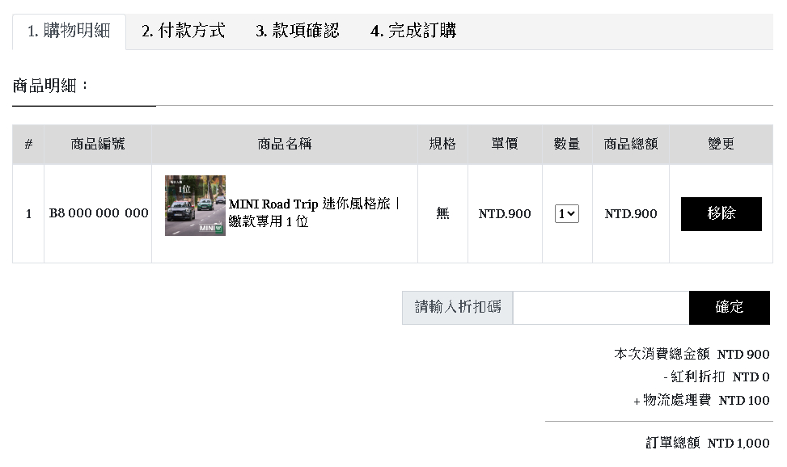Click the 請輸入折扣碼 label
The width and height of the screenshot is (787, 467).
458,308
